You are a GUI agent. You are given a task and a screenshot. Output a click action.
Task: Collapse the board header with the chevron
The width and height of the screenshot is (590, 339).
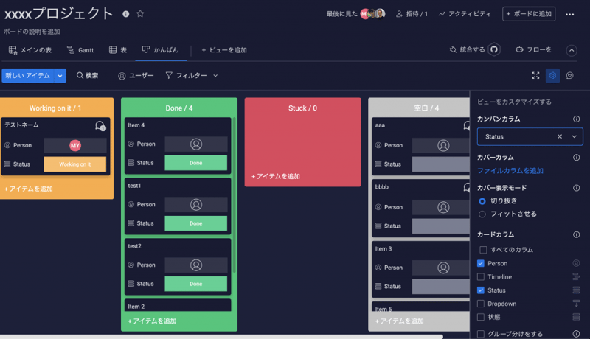[572, 50]
